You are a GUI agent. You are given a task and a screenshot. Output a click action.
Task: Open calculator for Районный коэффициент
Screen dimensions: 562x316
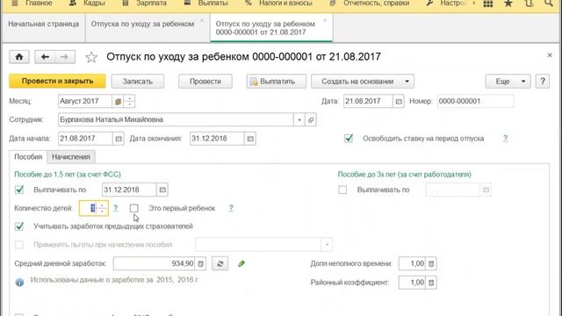(431, 283)
